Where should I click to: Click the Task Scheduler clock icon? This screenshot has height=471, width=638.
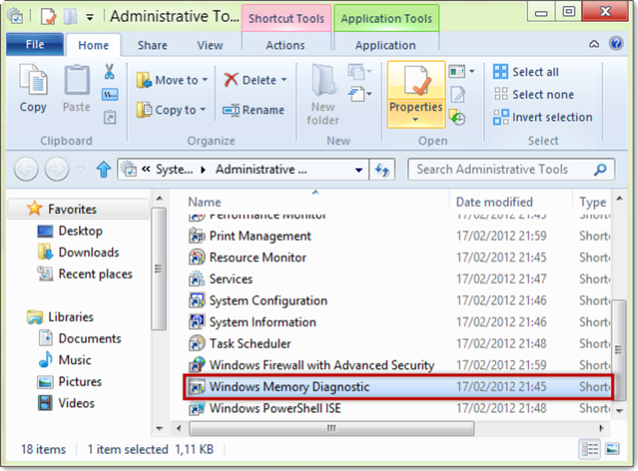pyautogui.click(x=196, y=343)
